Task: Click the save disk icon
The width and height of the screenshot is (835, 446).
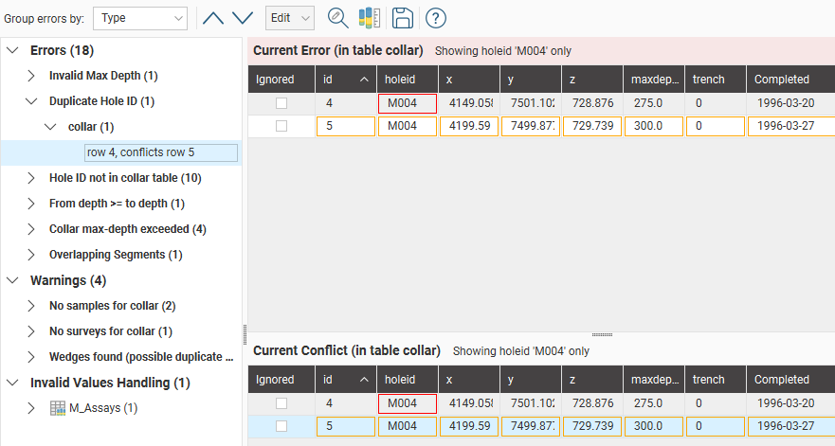Action: [402, 18]
